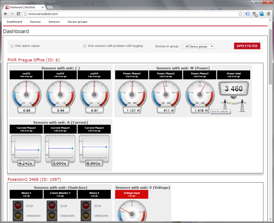
Task: Open the Poseidon2 3468 (ID: 1097) link
Action: pos(34,179)
